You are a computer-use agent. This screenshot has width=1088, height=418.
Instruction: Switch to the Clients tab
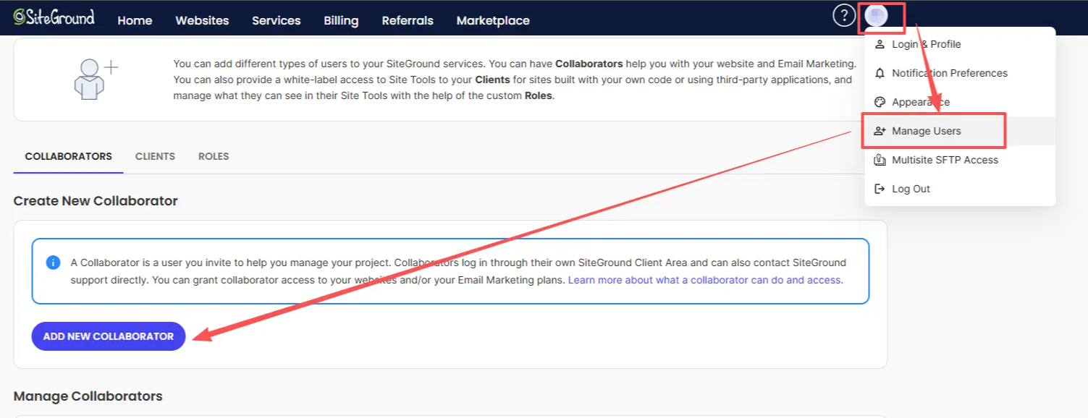pyautogui.click(x=155, y=156)
